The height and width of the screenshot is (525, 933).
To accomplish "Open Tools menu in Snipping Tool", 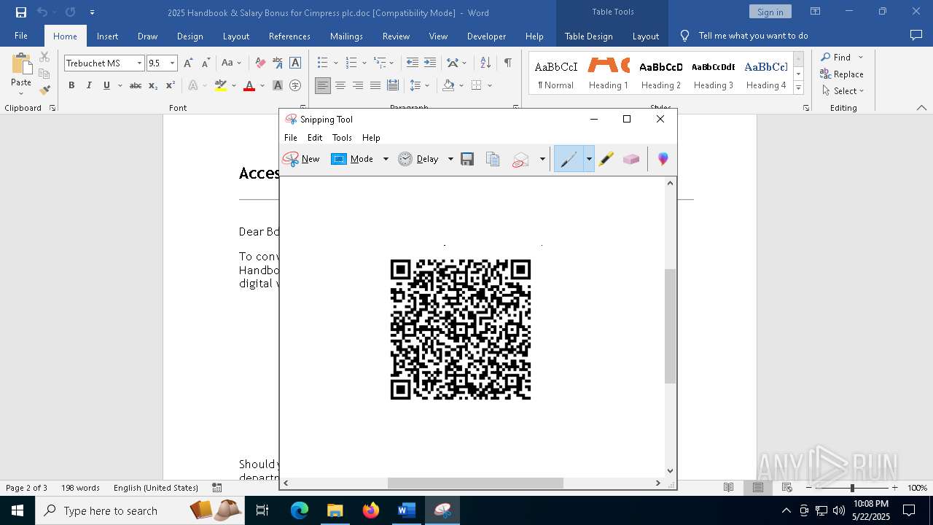I will (x=342, y=137).
